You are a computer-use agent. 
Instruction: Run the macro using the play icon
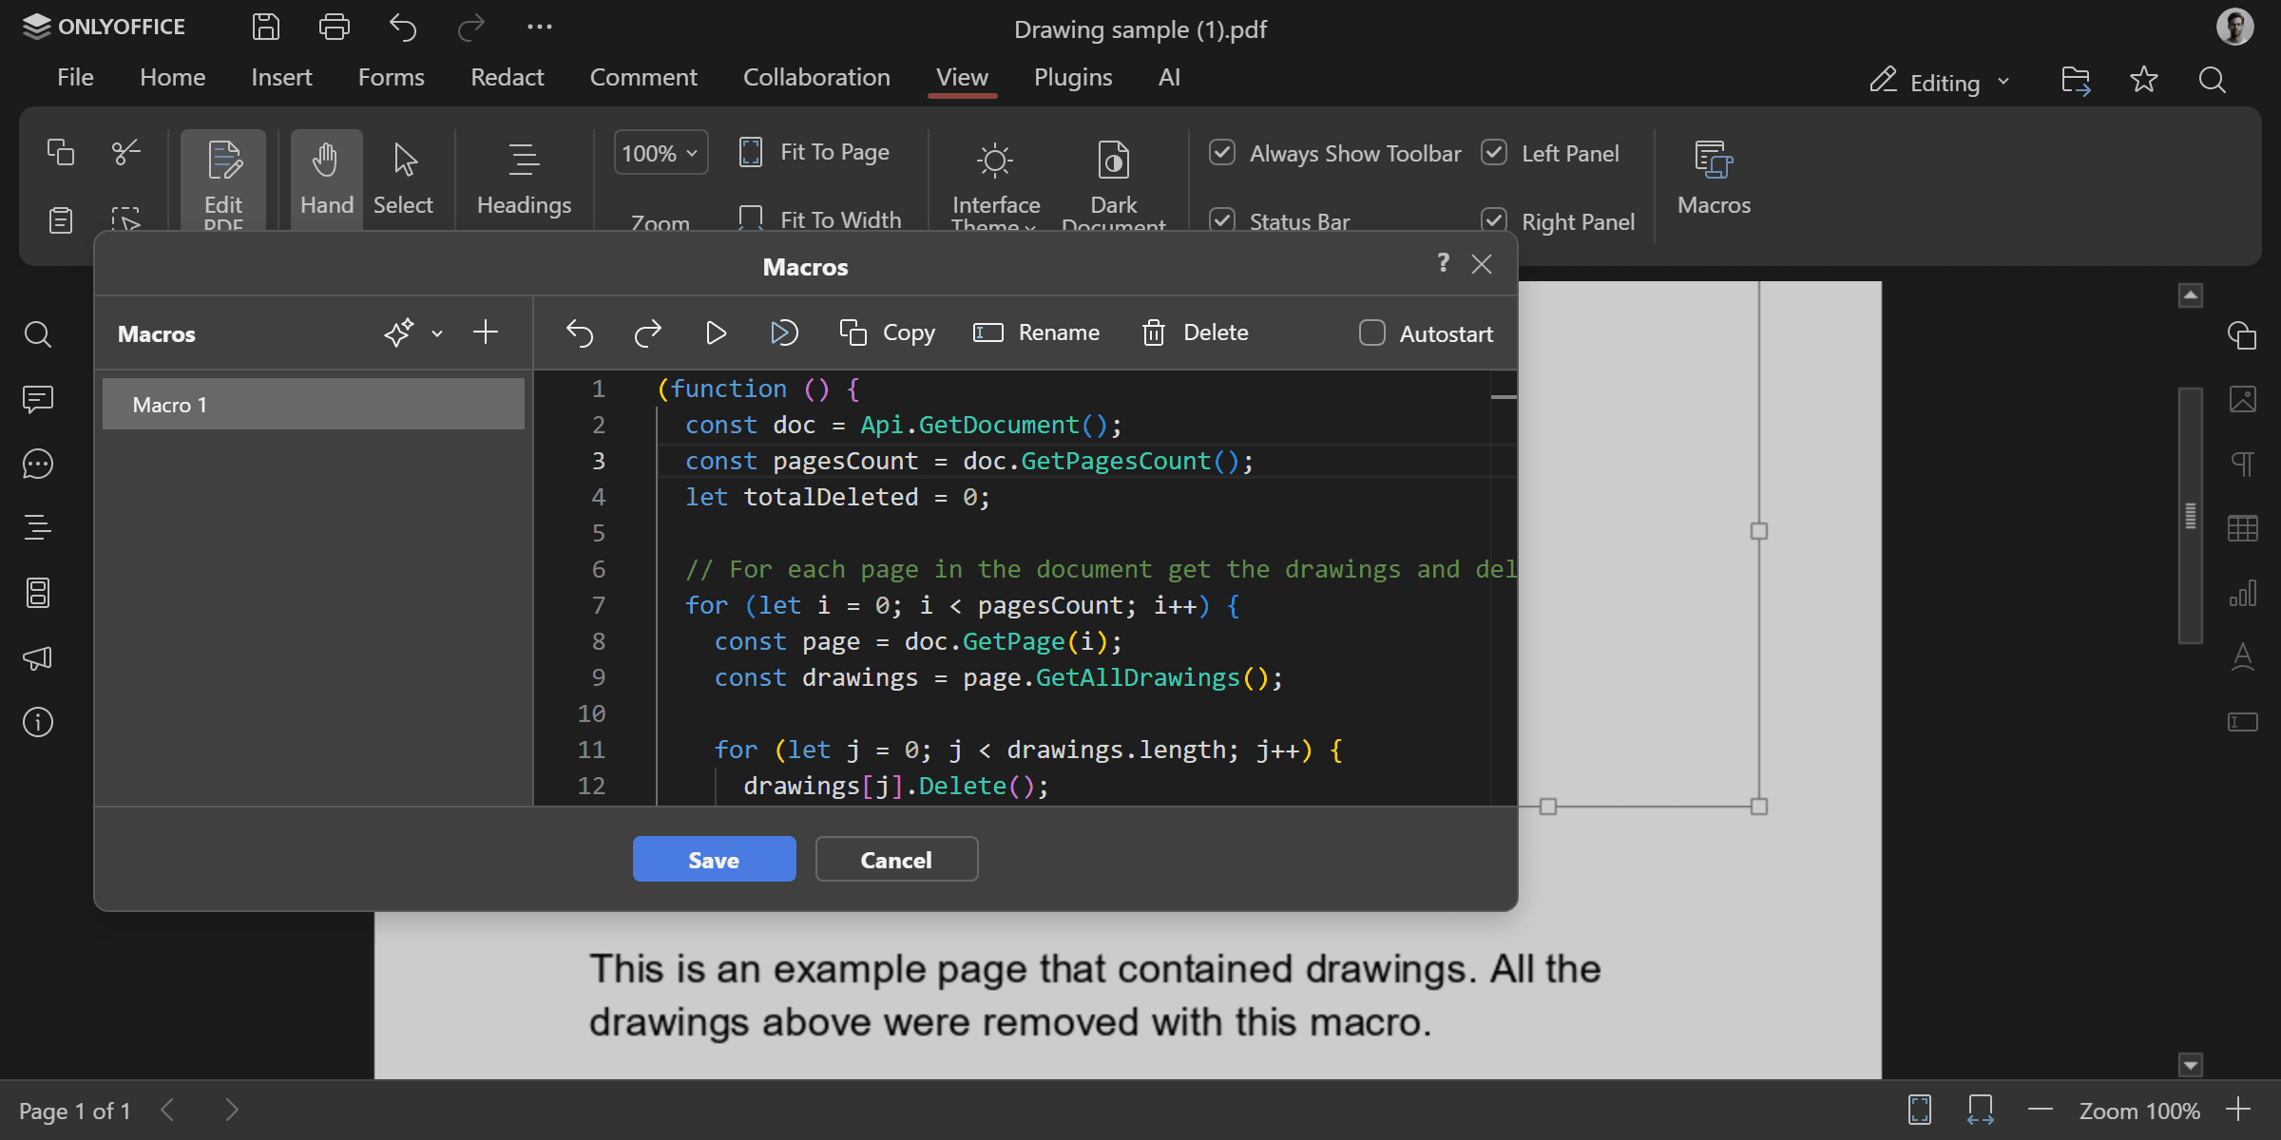[716, 332]
